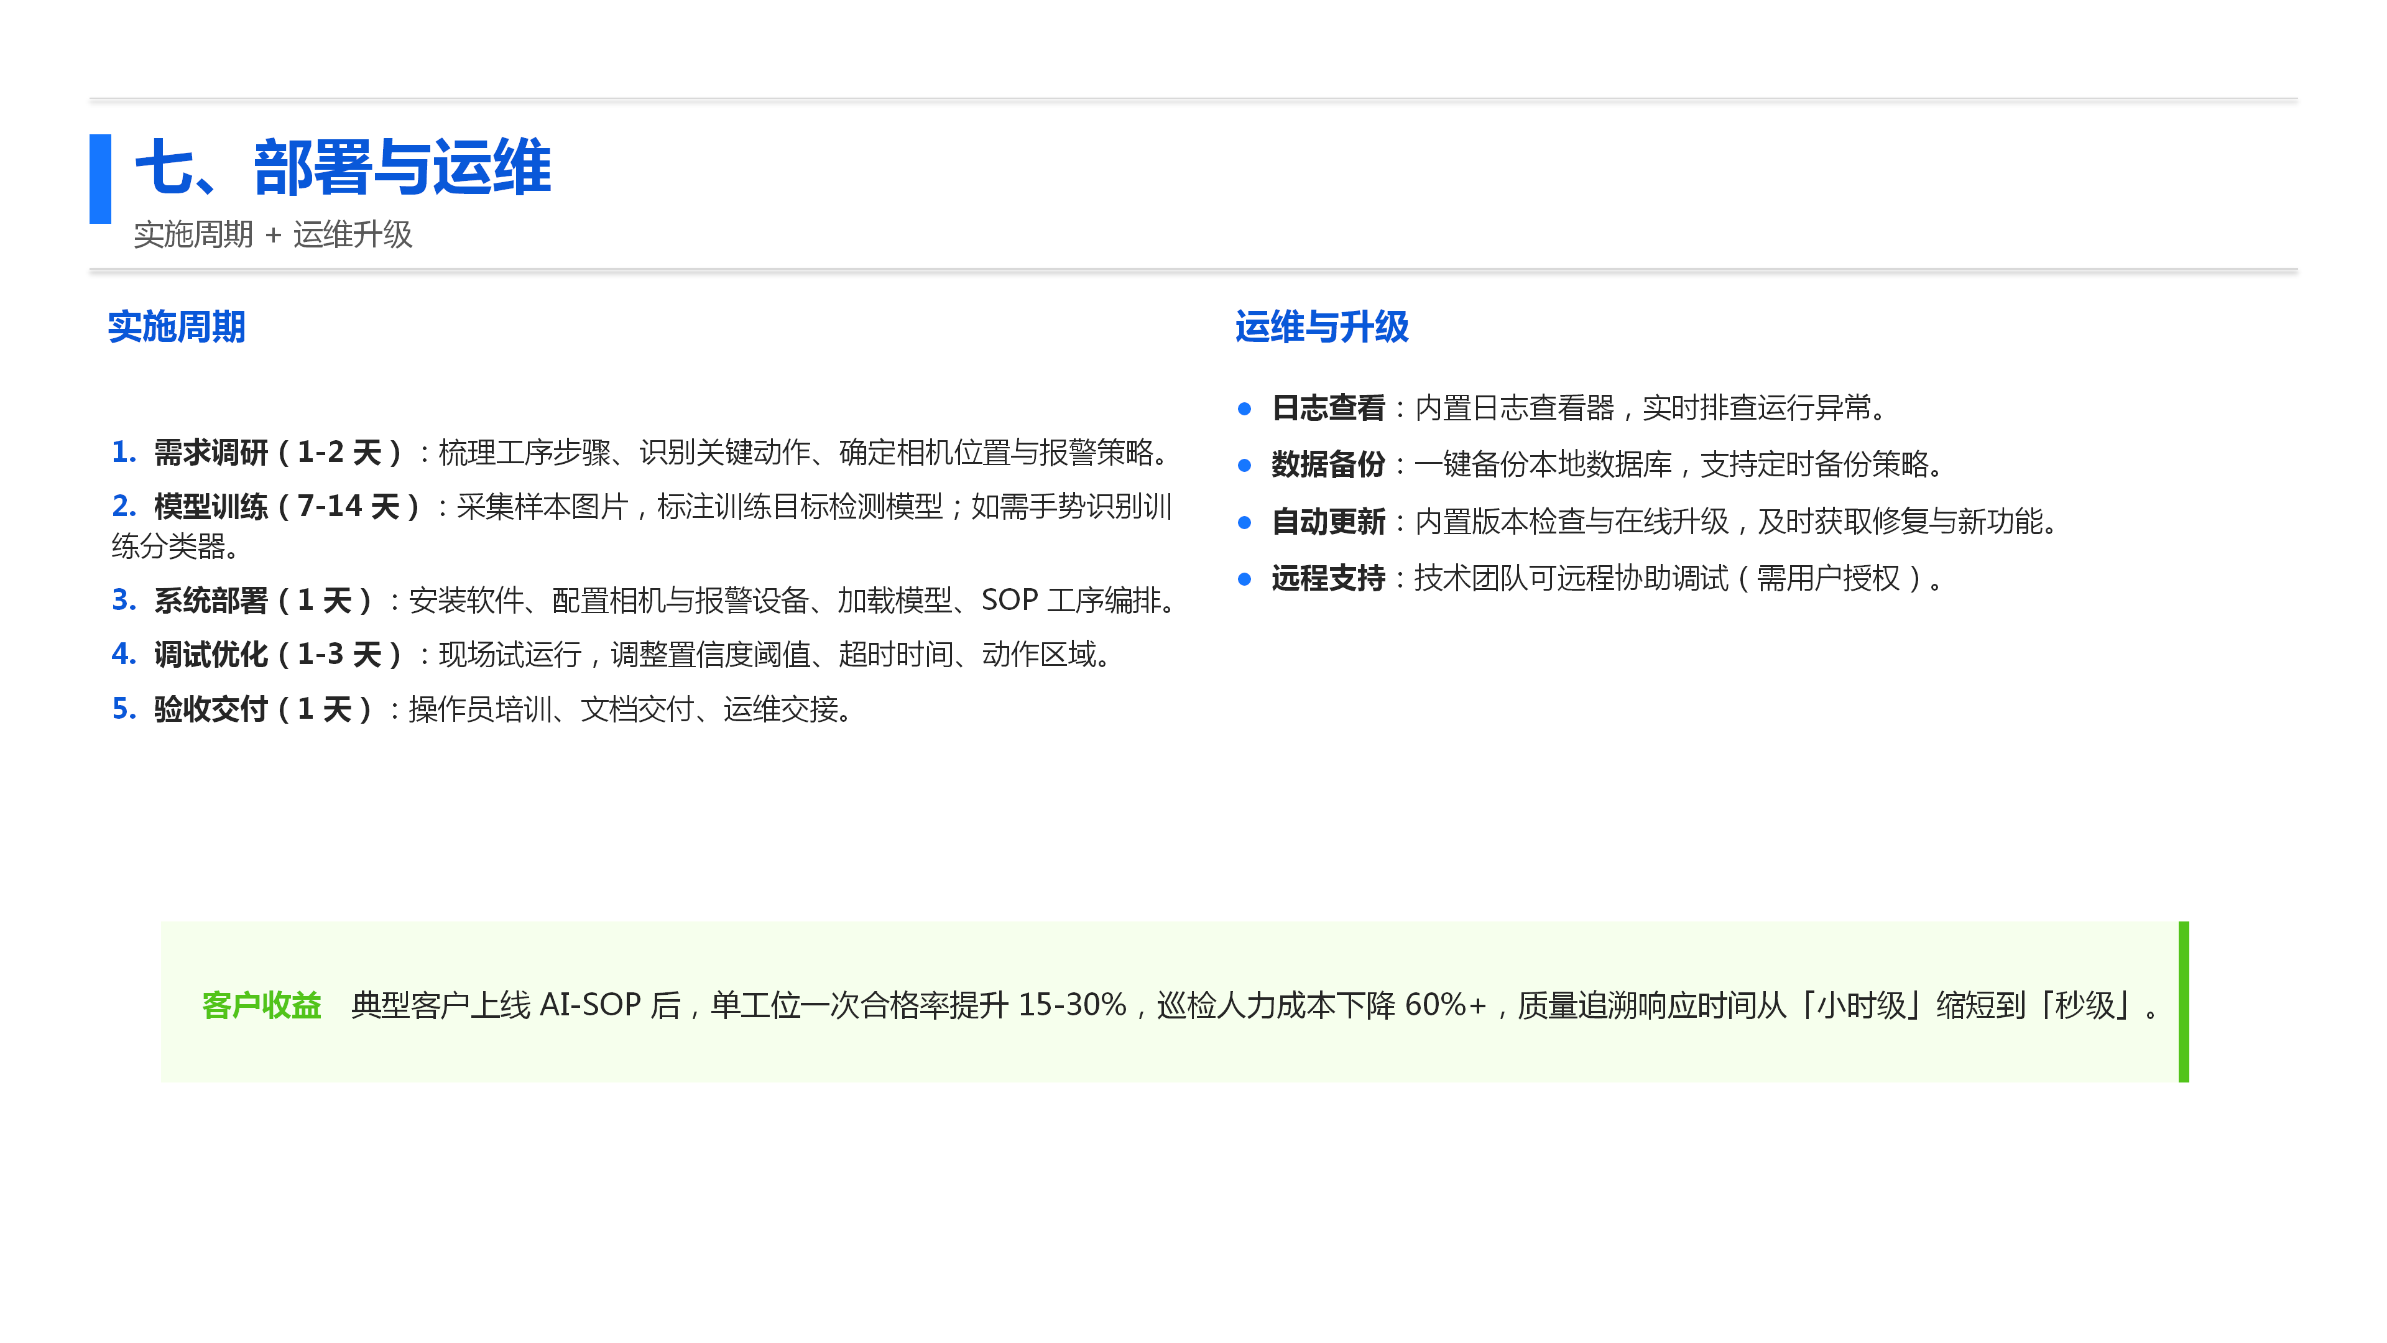
Task: Select the 实施周期 section heading
Action: [177, 327]
